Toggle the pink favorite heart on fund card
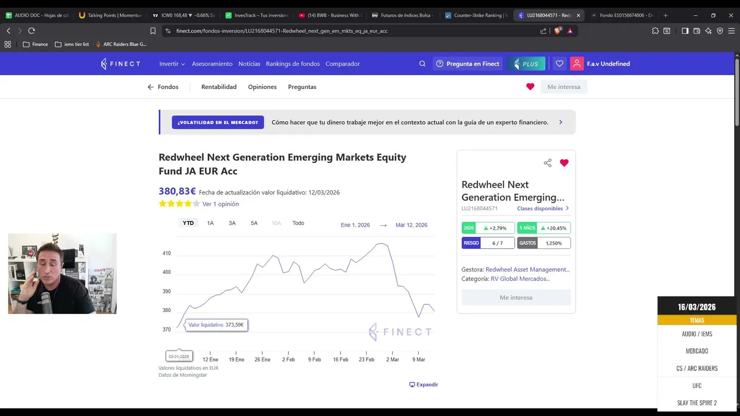This screenshot has height=416, width=740. [564, 163]
